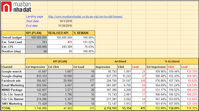The image size is (199, 111).
Task: Select the Channel column header
Action: point(7,67)
